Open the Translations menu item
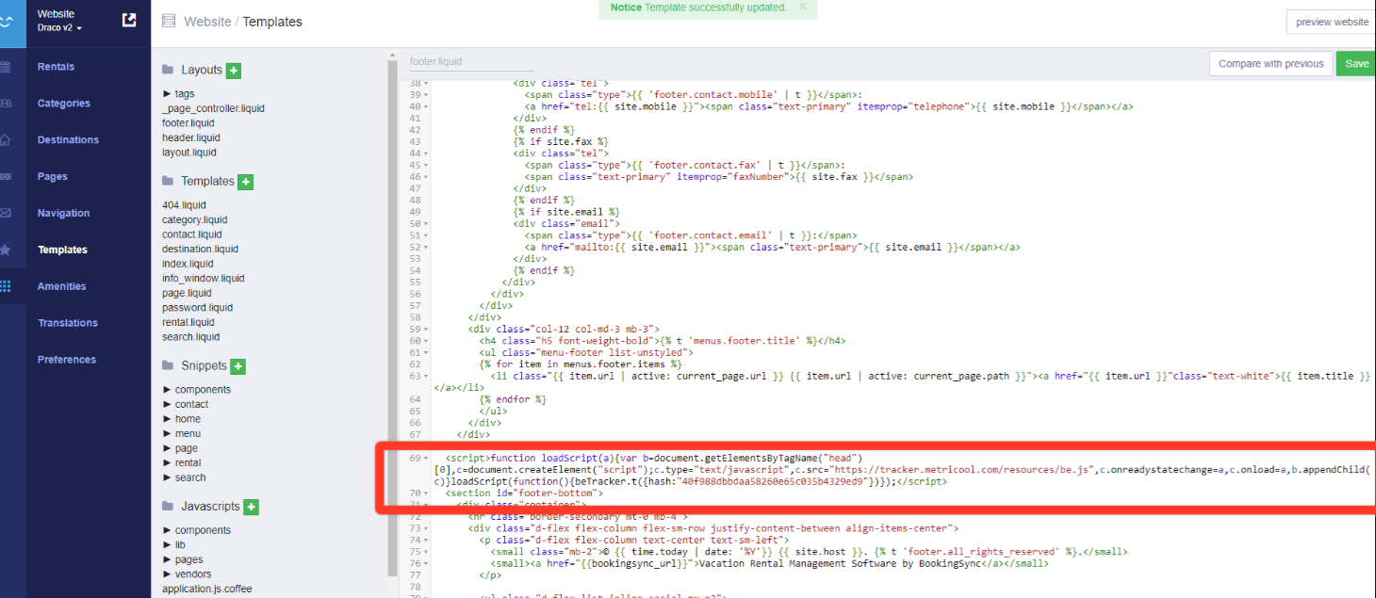Viewport: 1376px width, 598px height. click(x=67, y=323)
